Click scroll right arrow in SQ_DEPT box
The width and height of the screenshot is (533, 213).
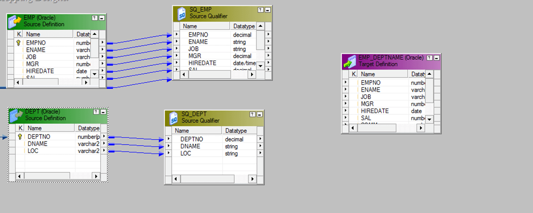[252, 179]
